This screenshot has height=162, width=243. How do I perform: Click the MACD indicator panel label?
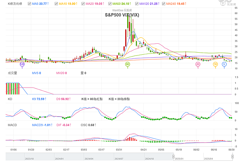tap(12, 125)
